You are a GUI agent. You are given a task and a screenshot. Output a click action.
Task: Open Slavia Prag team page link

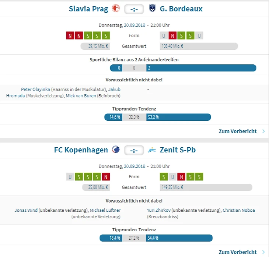pyautogui.click(x=88, y=9)
